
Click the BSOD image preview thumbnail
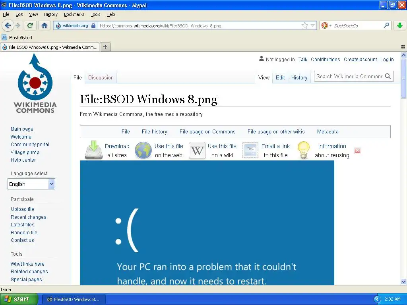coord(207,223)
